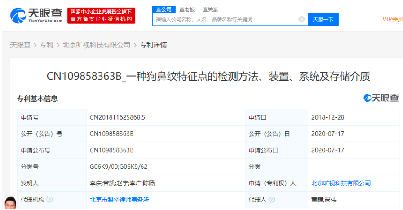
Task: Open the red 国家中小企业发展基金旗下 banner
Action: [x=101, y=15]
